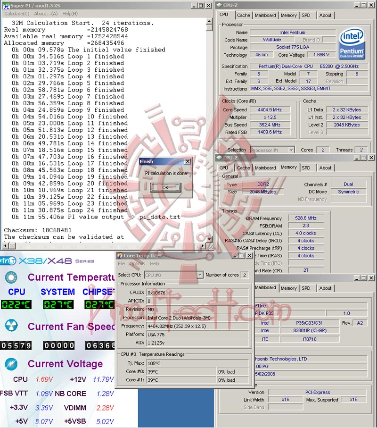Switch to SPD tab in top CPU-Z window

(x=306, y=15)
